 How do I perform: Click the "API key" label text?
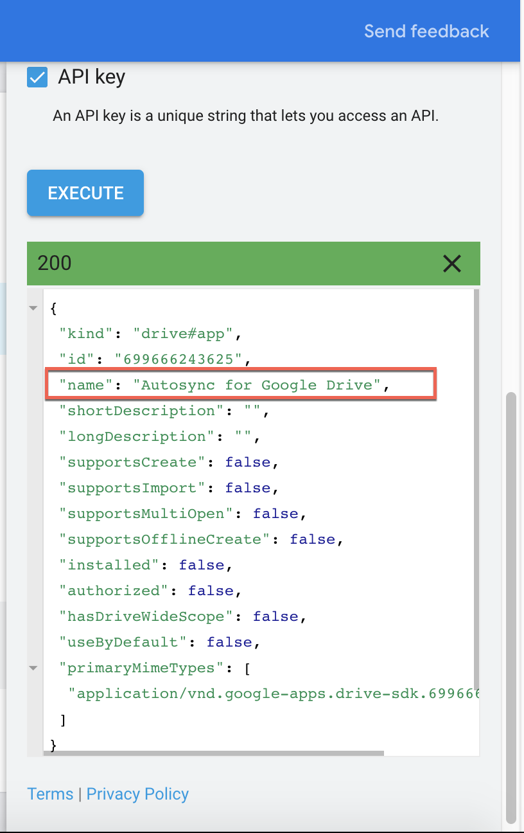[92, 77]
